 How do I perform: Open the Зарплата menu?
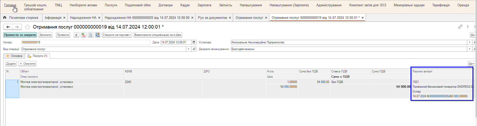pos(204,5)
